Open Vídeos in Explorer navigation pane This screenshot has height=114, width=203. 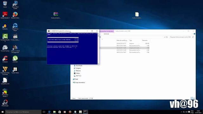tap(77, 73)
